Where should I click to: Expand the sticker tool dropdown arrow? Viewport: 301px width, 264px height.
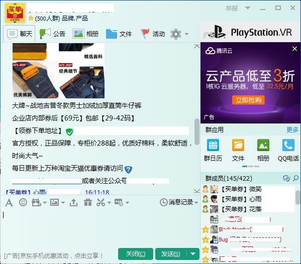45,203
